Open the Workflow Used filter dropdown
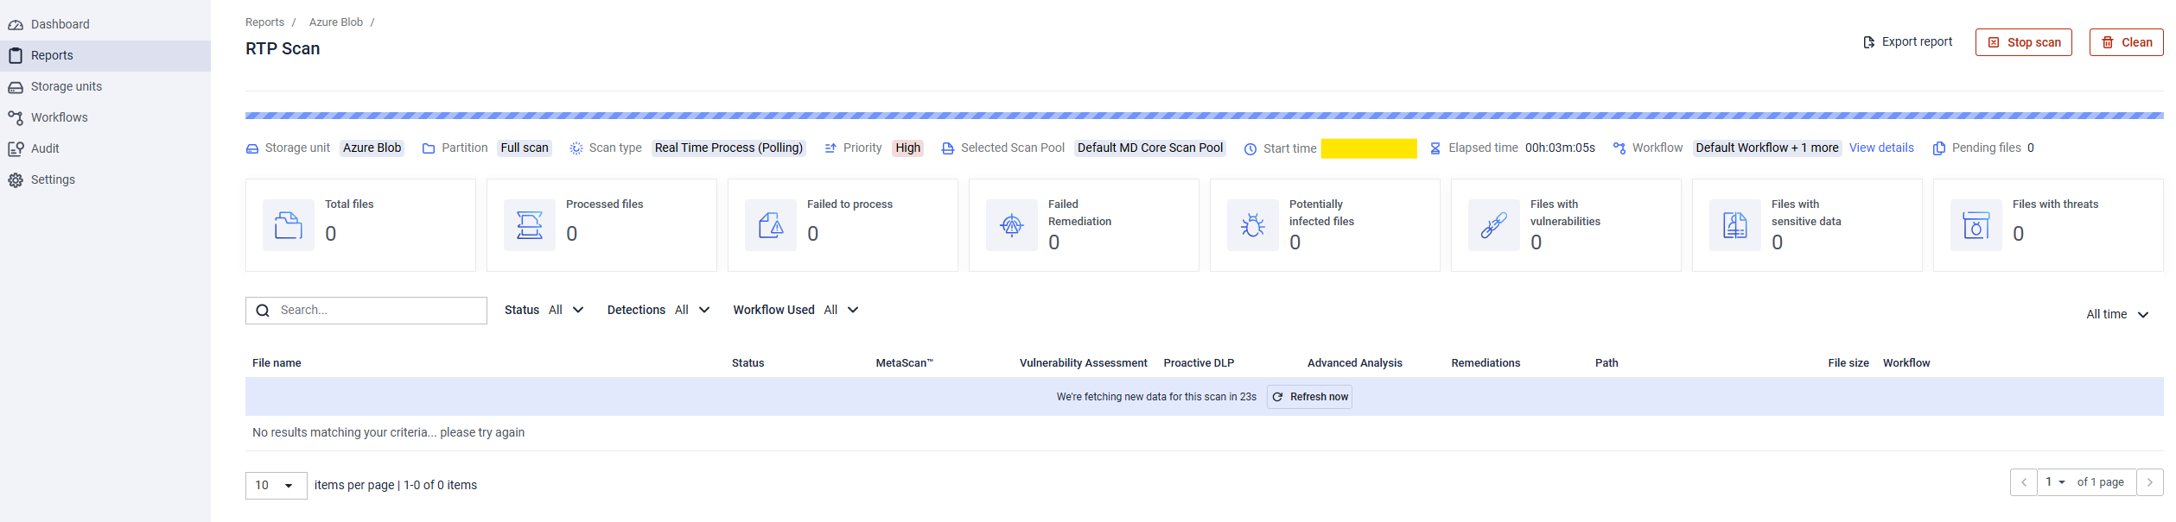Viewport: 2176px width, 522px height. (796, 310)
